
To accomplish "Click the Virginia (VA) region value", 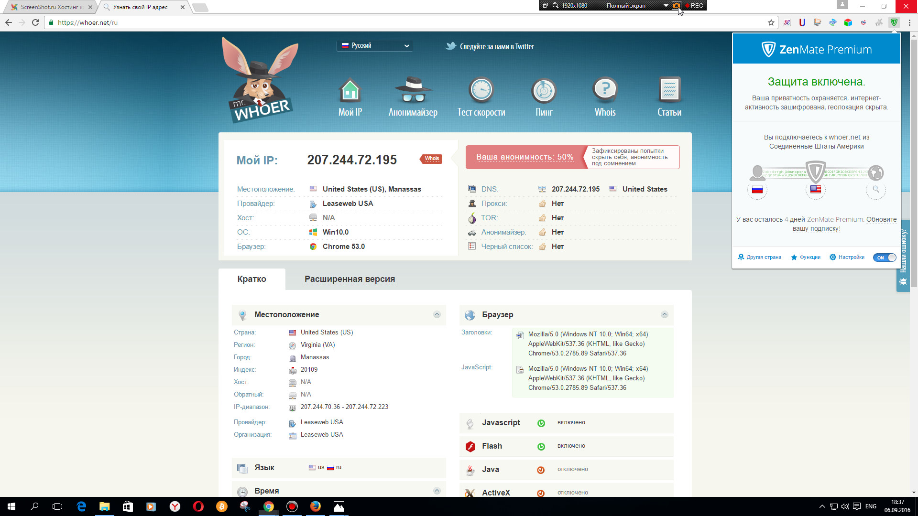I will click(x=317, y=345).
